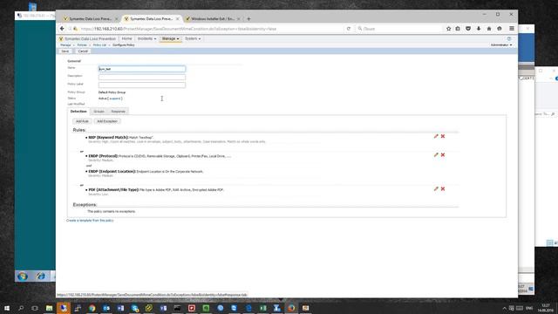
Task: Close the active Symantec browser tab
Action: (177, 19)
